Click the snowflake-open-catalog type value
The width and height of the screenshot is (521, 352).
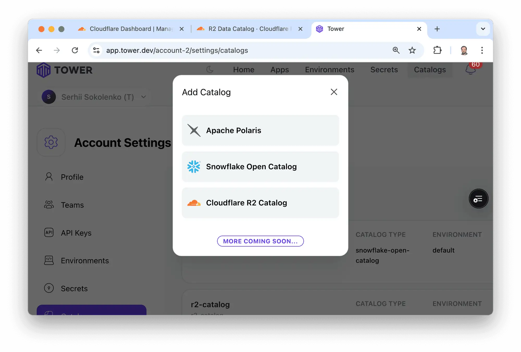382,255
